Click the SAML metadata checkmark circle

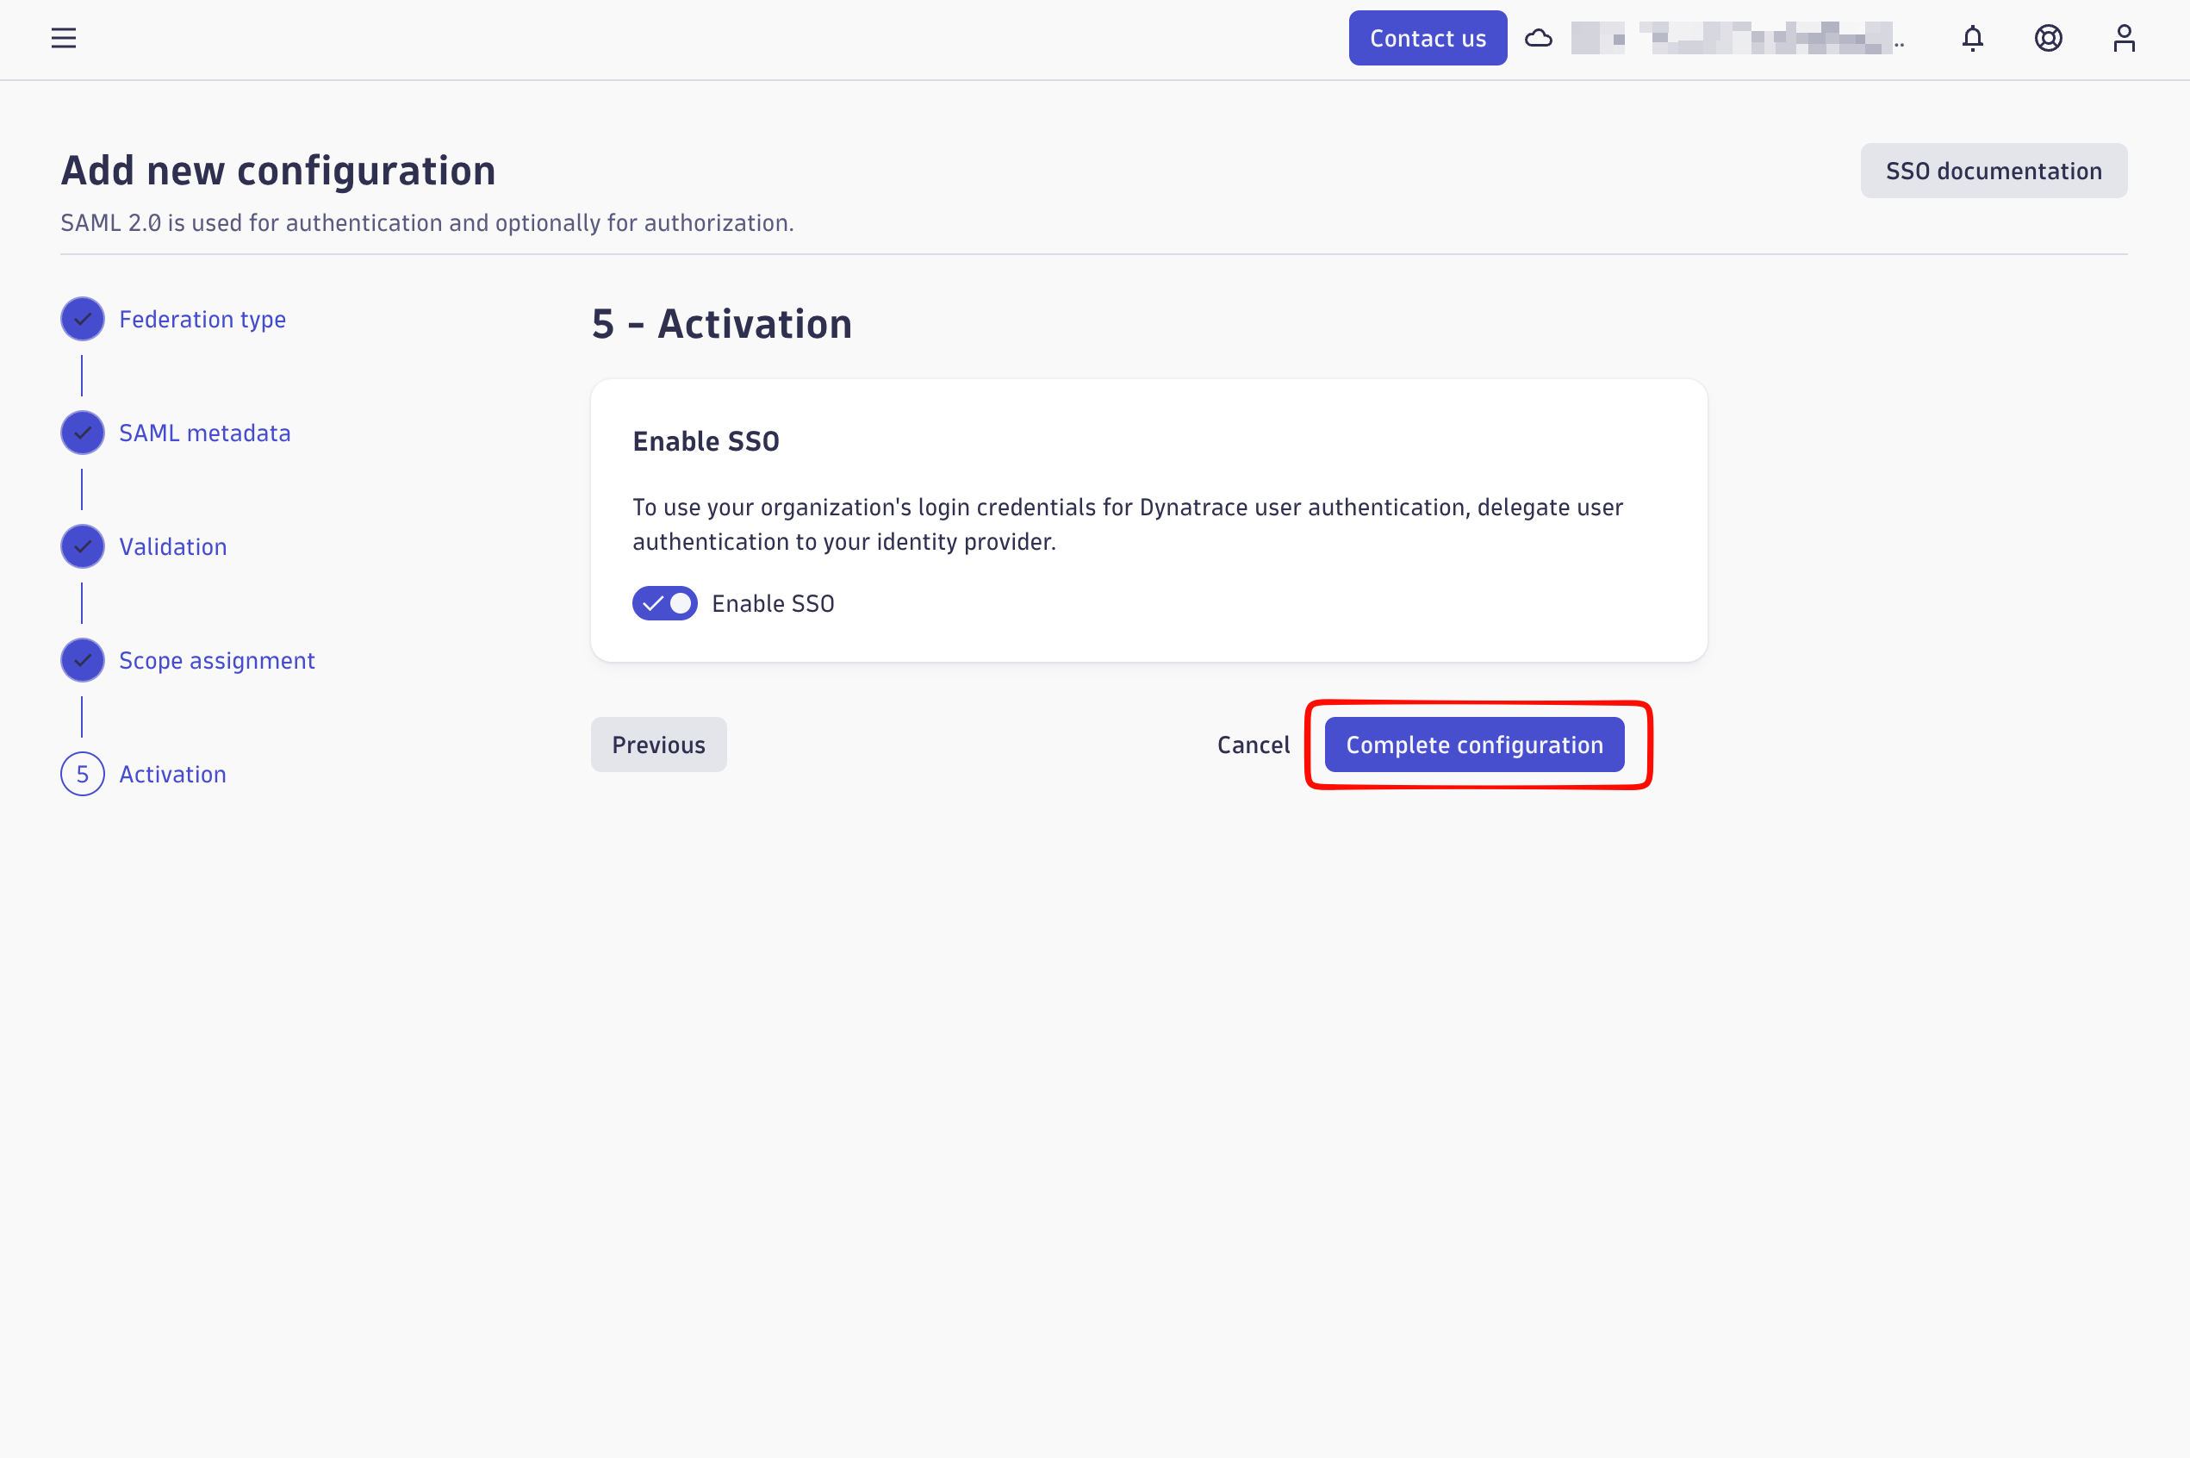tap(83, 433)
